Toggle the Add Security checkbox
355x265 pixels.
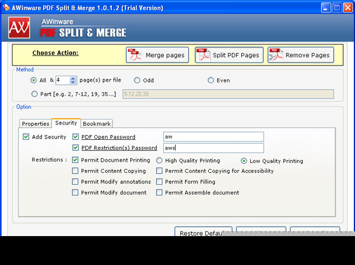pyautogui.click(x=26, y=137)
